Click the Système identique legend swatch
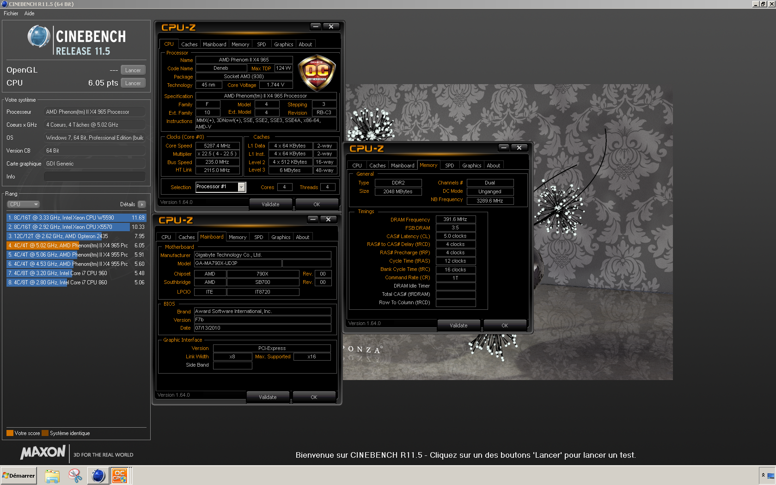This screenshot has width=776, height=485. [45, 433]
